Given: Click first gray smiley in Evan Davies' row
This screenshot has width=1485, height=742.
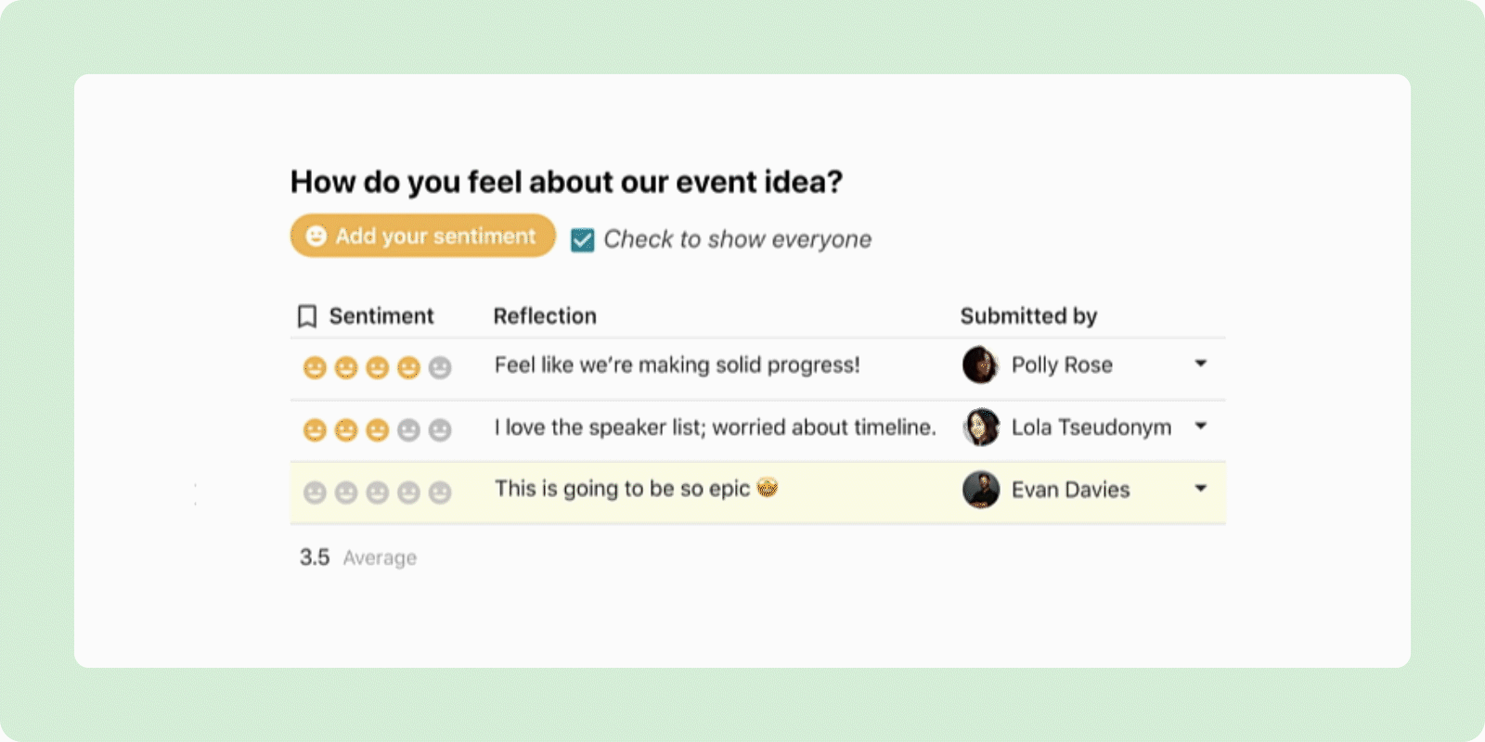Looking at the screenshot, I should point(315,493).
